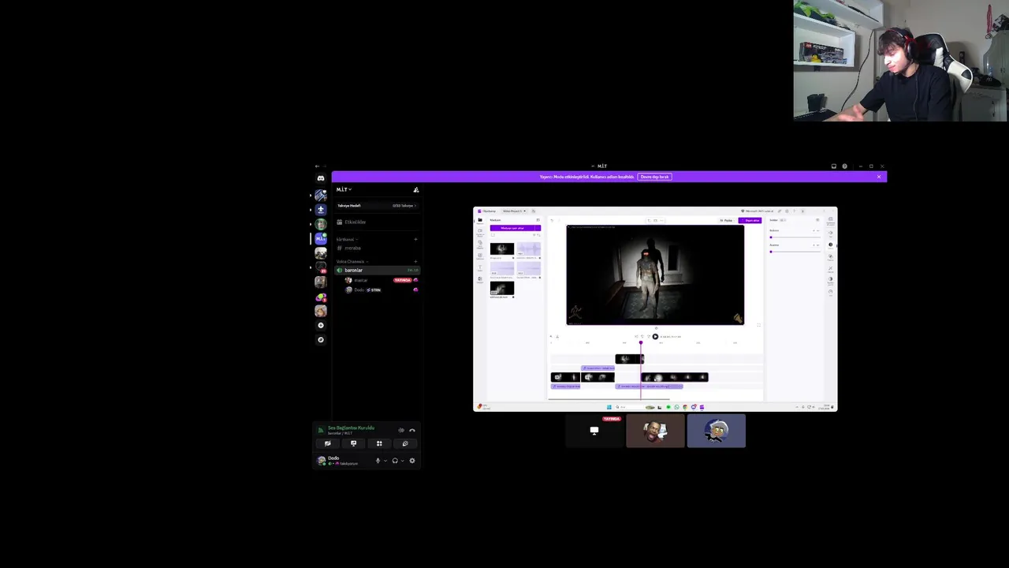Click play button in streamed Clipchamp editor

655,337
